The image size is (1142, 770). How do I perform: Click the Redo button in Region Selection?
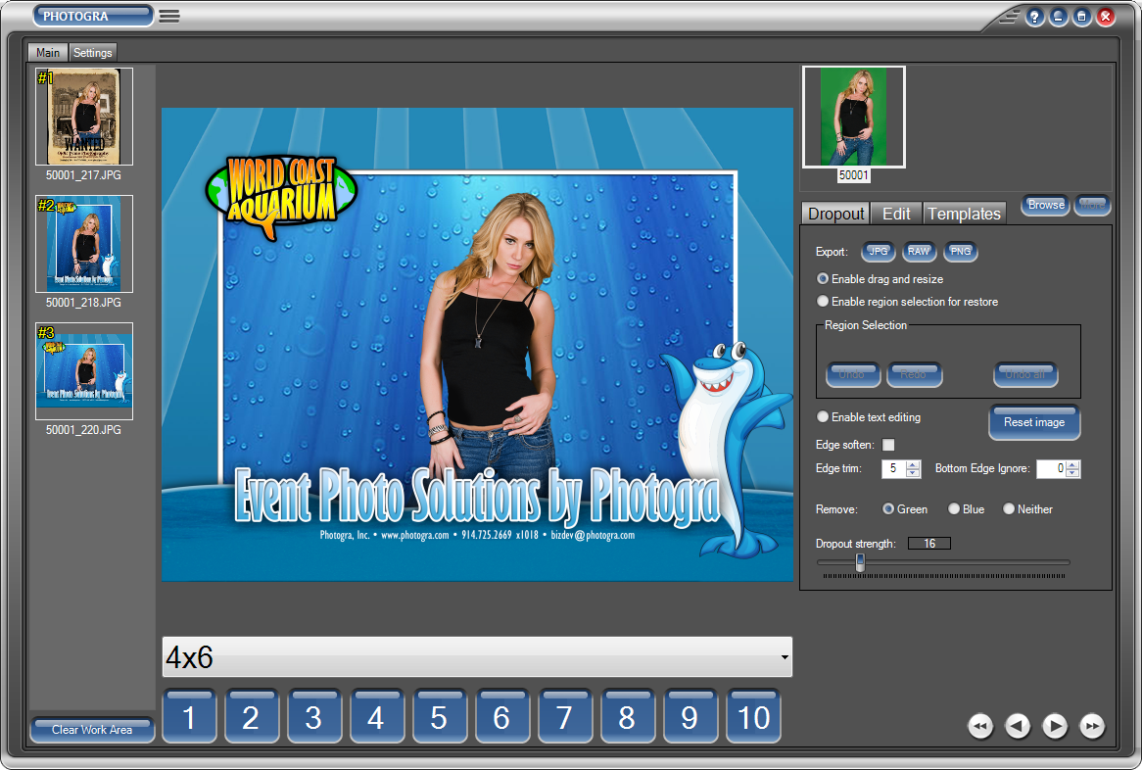[914, 374]
